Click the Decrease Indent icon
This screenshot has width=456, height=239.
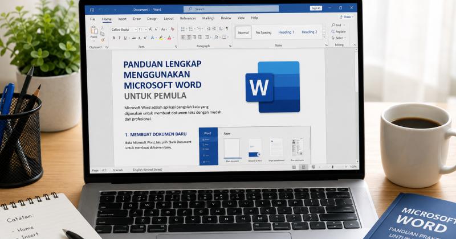click(208, 28)
